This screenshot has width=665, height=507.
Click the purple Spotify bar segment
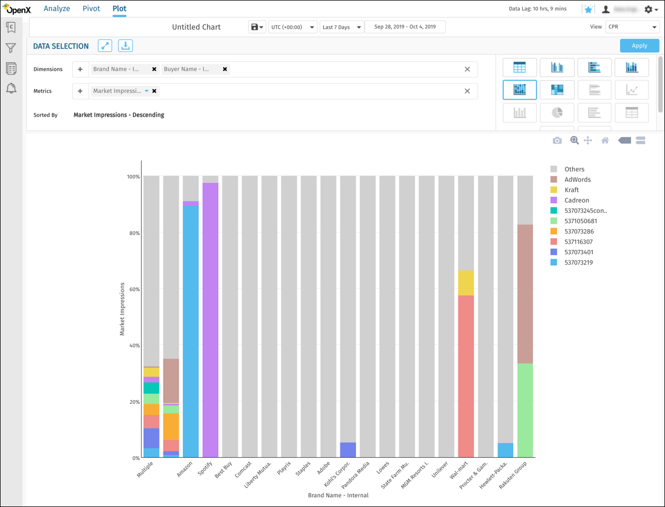210,320
